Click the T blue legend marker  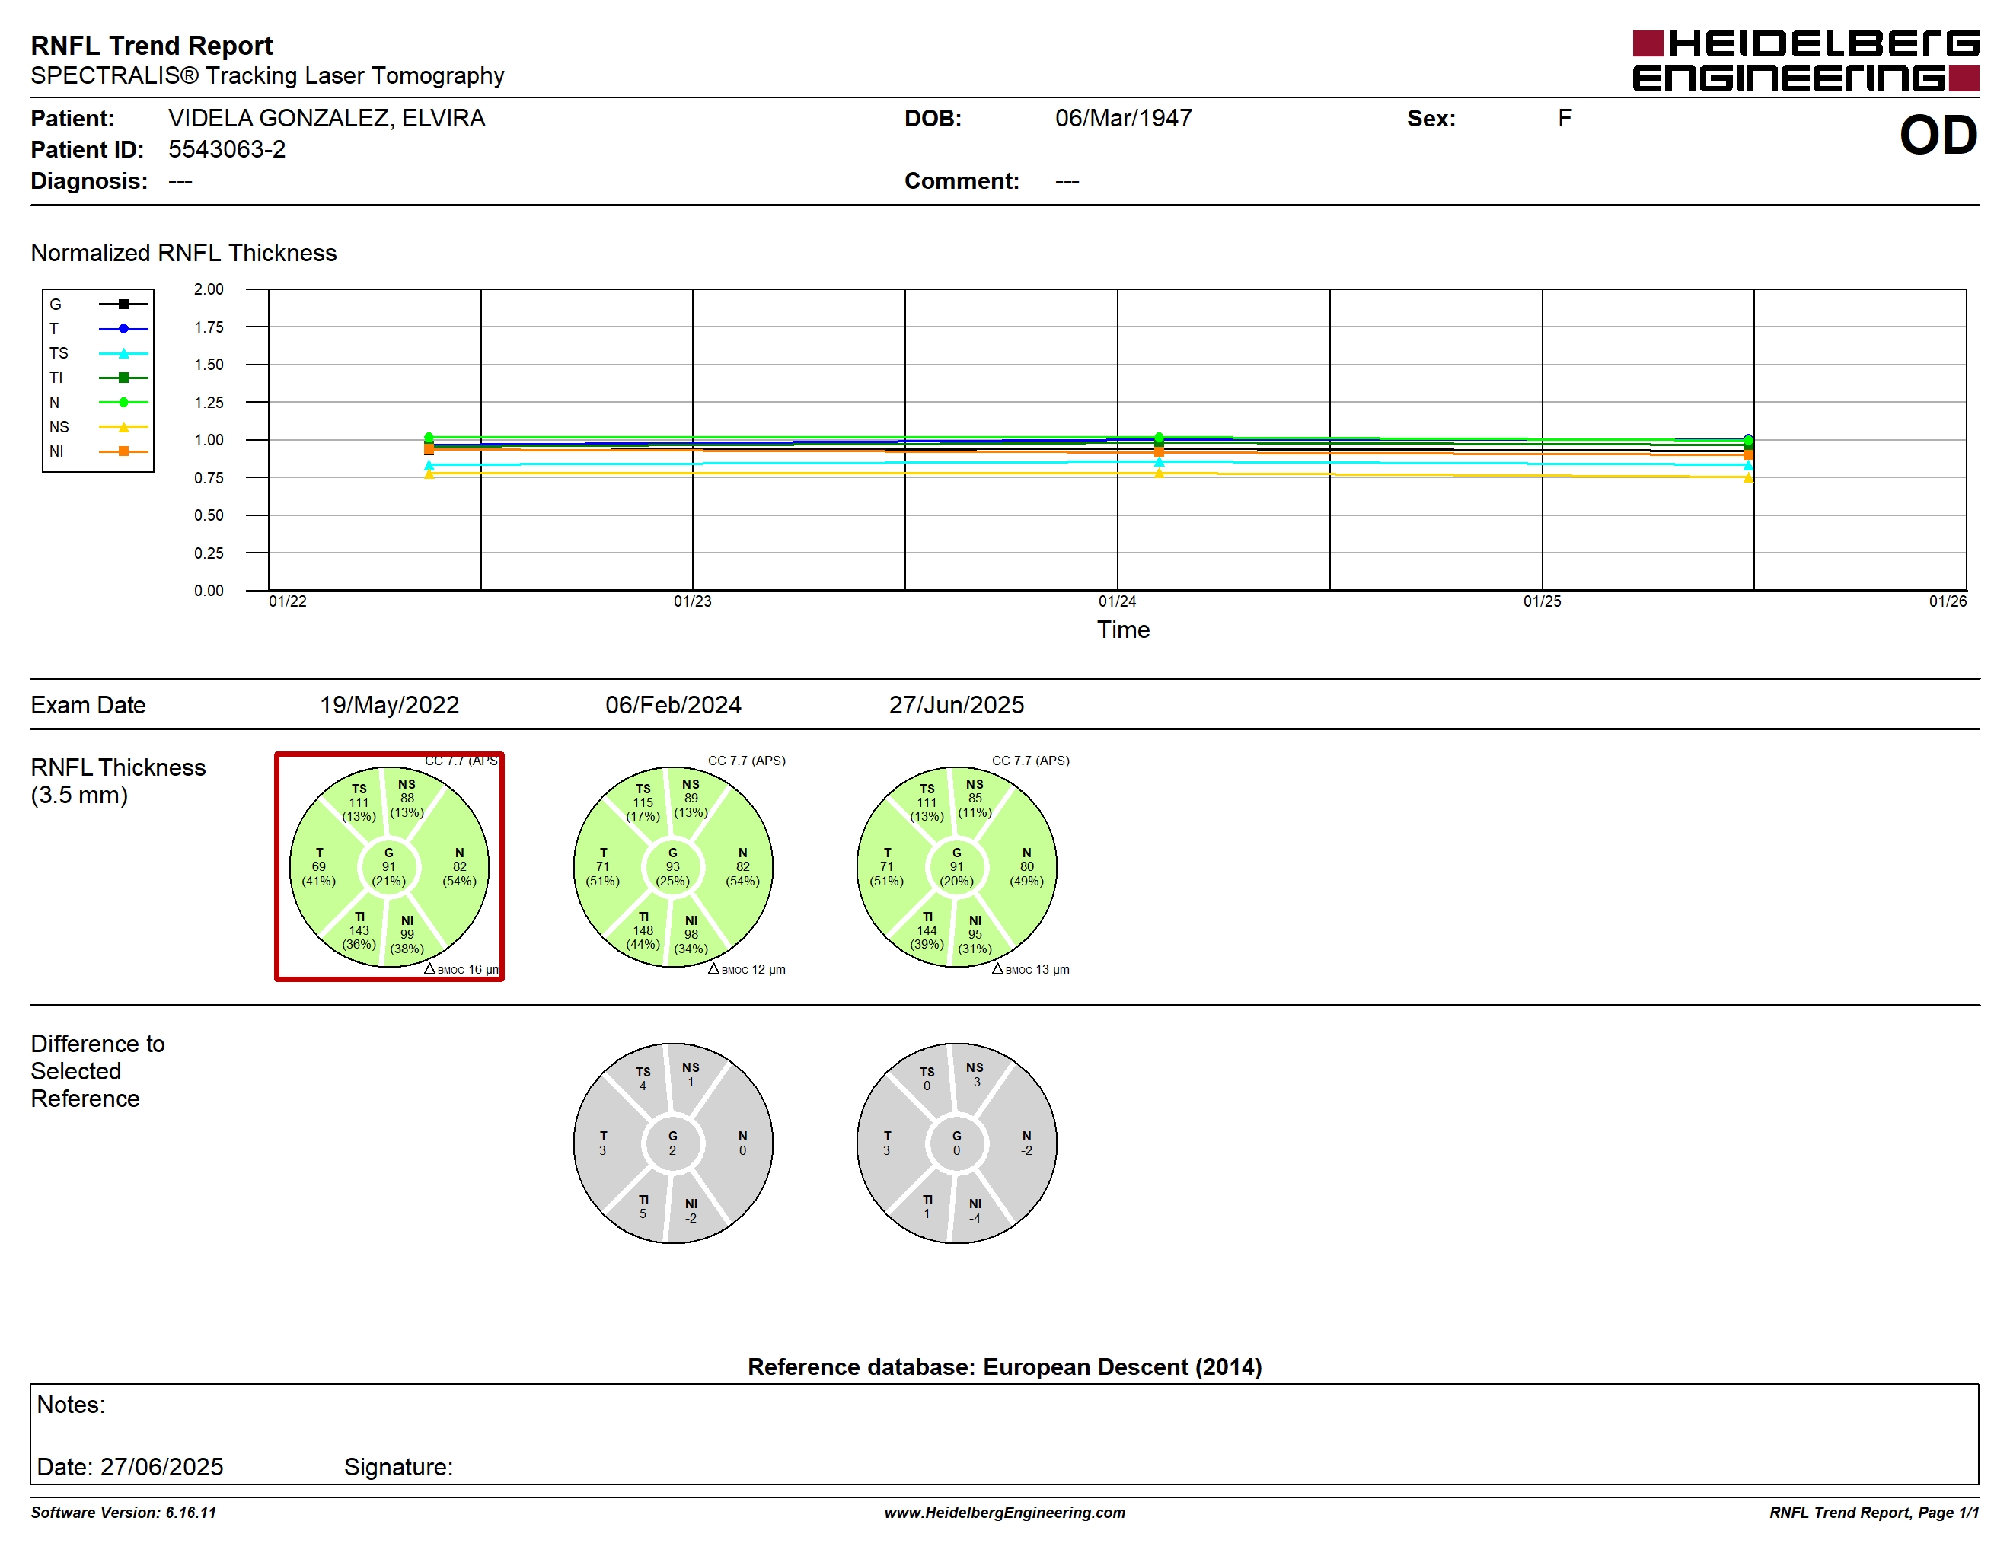coord(123,328)
